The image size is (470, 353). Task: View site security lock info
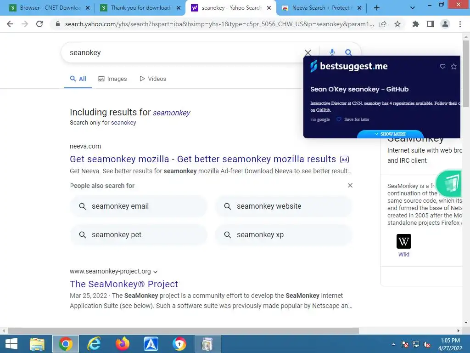[57, 24]
